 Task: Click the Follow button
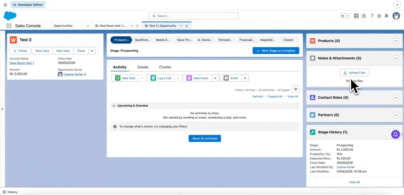point(21,51)
